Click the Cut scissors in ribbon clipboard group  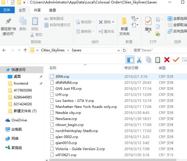[37, 35]
